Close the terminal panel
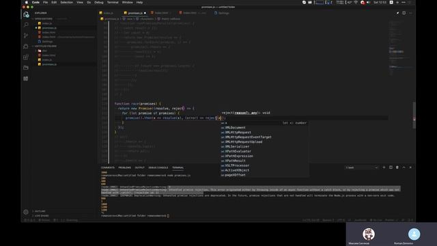 [x=410, y=167]
